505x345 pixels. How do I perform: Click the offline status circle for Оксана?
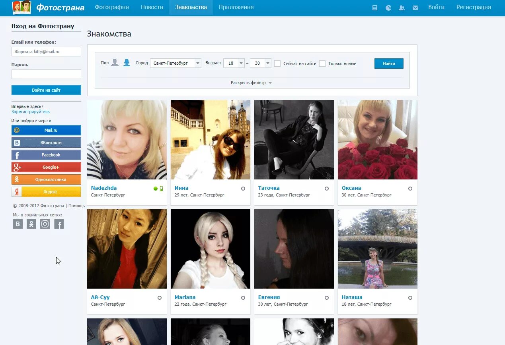coord(410,189)
